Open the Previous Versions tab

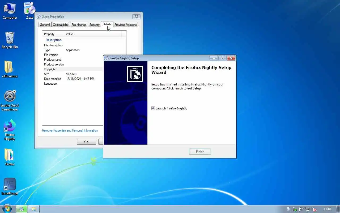[125, 25]
